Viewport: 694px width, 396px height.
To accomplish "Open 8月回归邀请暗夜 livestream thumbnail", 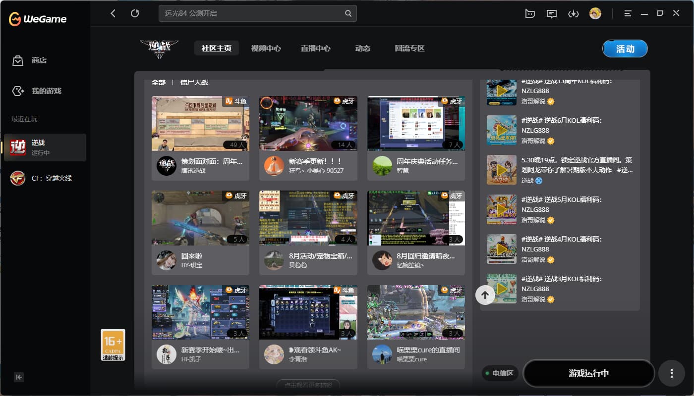I will [x=416, y=218].
